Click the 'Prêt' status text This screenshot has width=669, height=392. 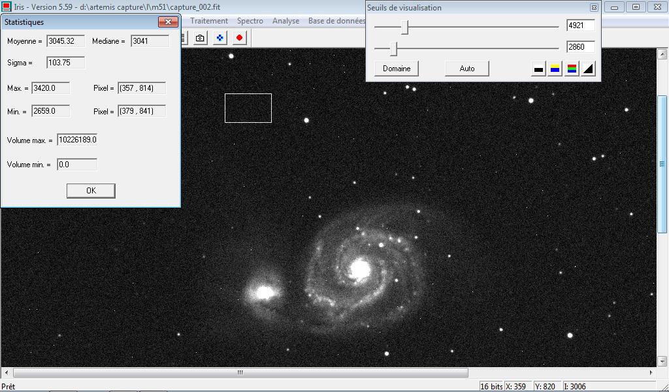tap(8, 387)
